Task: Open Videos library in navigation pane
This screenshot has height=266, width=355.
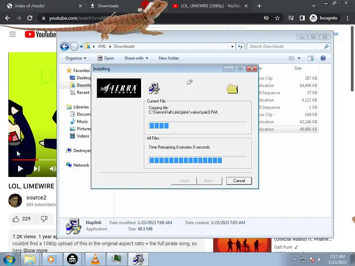Action: (79, 136)
